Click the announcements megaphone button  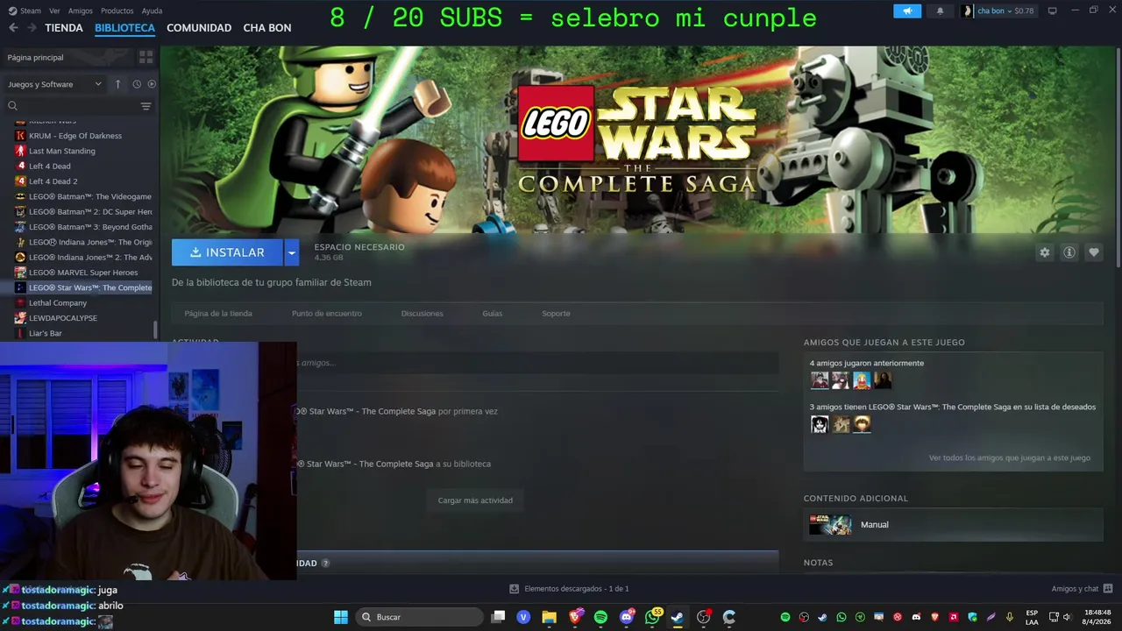click(x=907, y=11)
